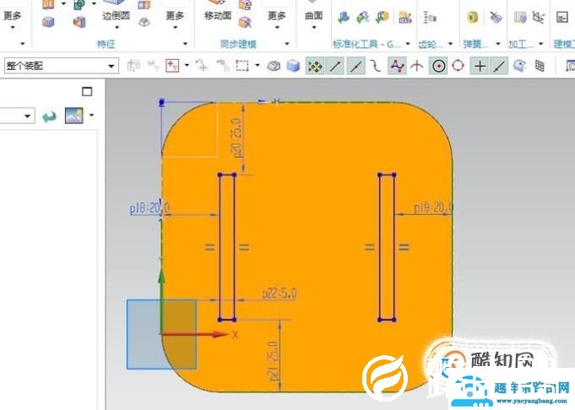Toggle the bounded grid snap icon

tap(540, 66)
